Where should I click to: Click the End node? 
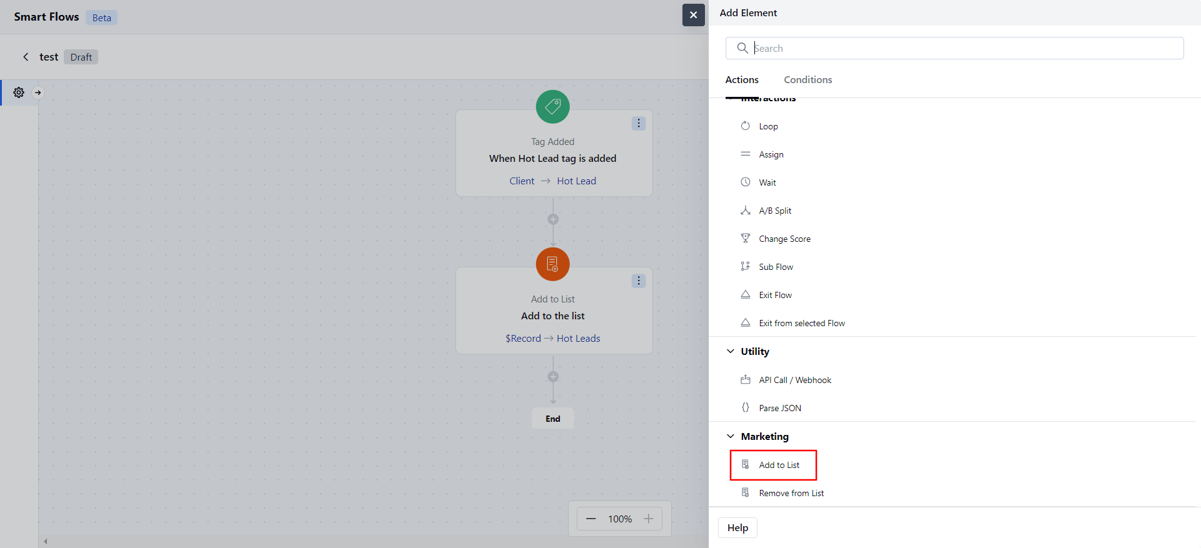[x=553, y=419]
